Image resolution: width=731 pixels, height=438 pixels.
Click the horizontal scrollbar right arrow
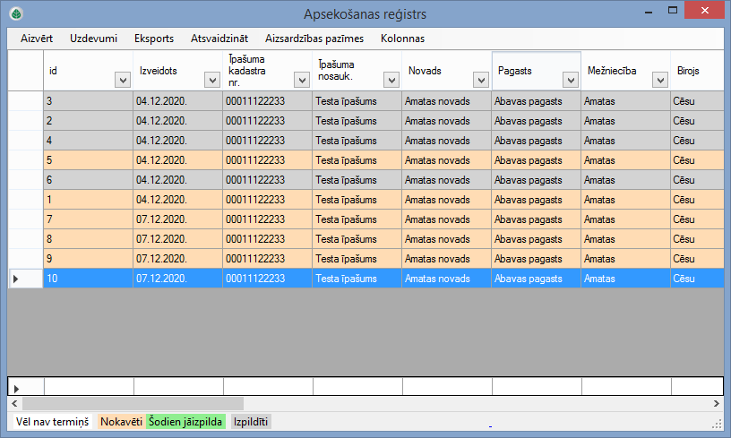(x=717, y=403)
